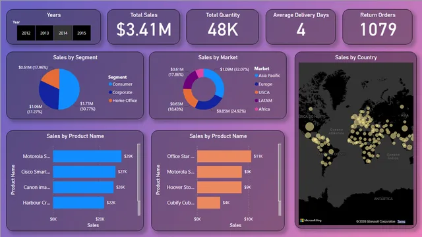This screenshot has width=422, height=237.
Task: Select year 2015 in the slicer
Action: [82, 33]
